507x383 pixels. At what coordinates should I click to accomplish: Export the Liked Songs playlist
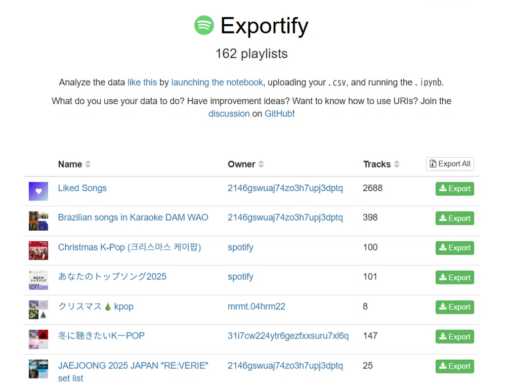tap(454, 189)
